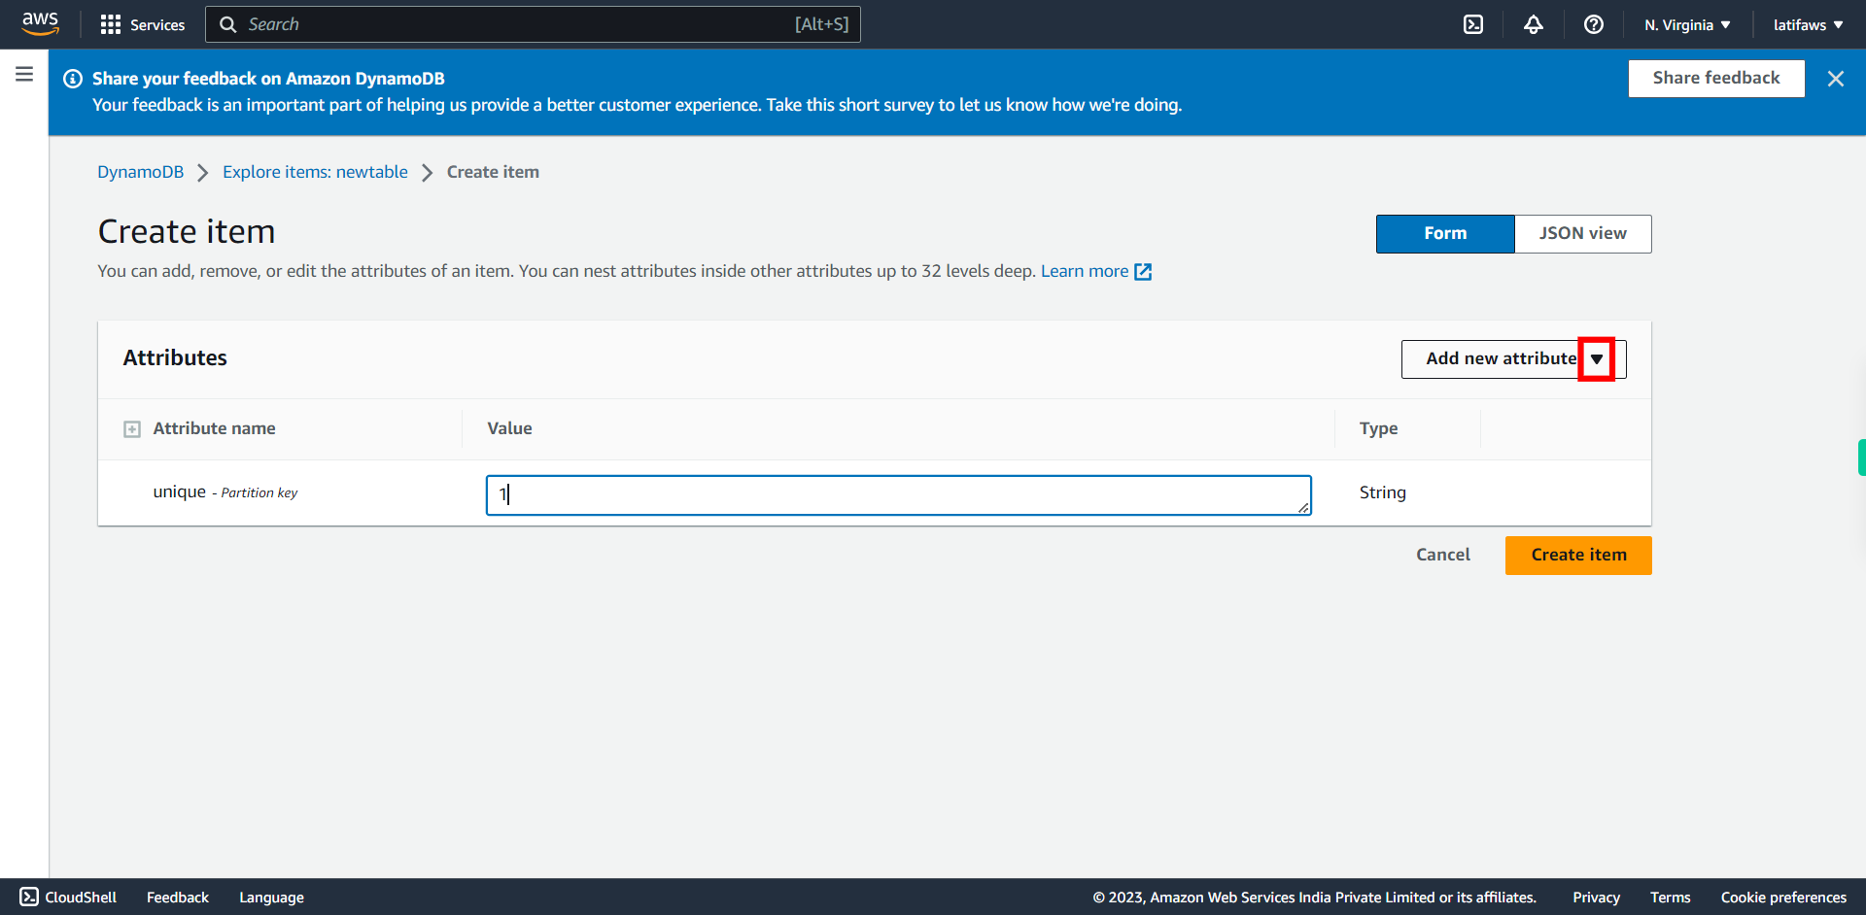Go to DynamoDB breadcrumb

click(140, 172)
